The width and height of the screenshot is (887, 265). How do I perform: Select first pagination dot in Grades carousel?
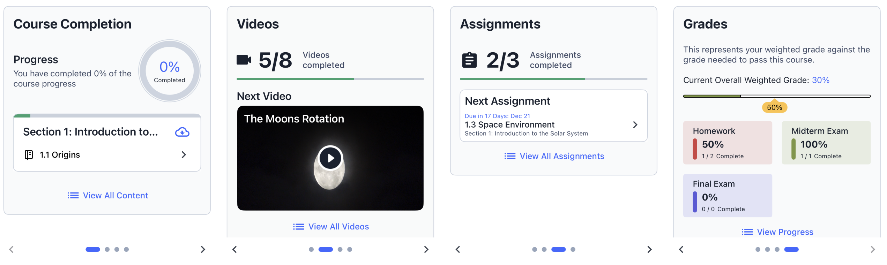[758, 249]
